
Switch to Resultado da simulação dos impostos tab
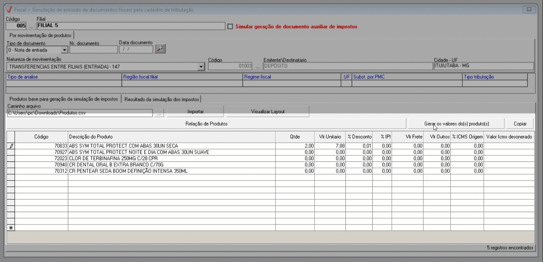pos(162,99)
